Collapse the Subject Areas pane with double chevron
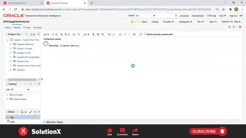Screen dimensions: 246x138 [38, 34]
